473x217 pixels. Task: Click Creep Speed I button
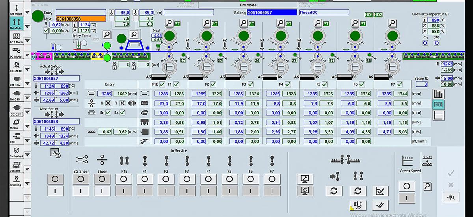click(x=407, y=198)
